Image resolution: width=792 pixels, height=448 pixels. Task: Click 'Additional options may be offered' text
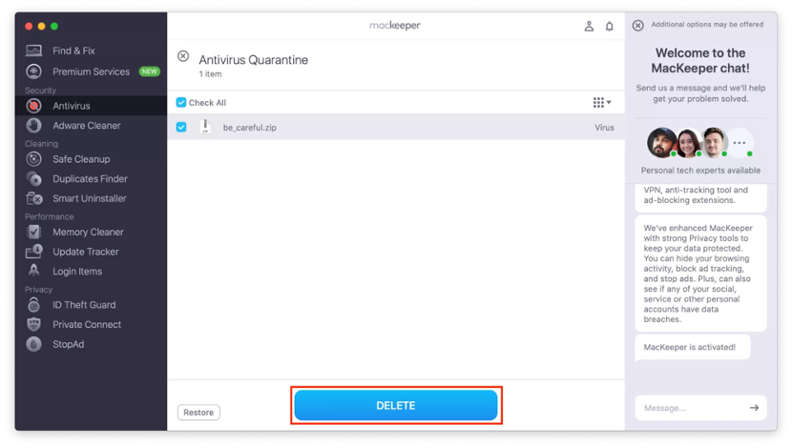tap(707, 24)
